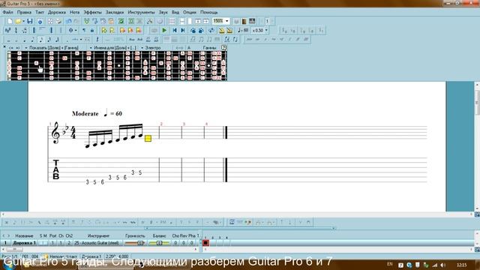
Task: Close the fretboard panel with the x
Action: pyautogui.click(x=4, y=46)
